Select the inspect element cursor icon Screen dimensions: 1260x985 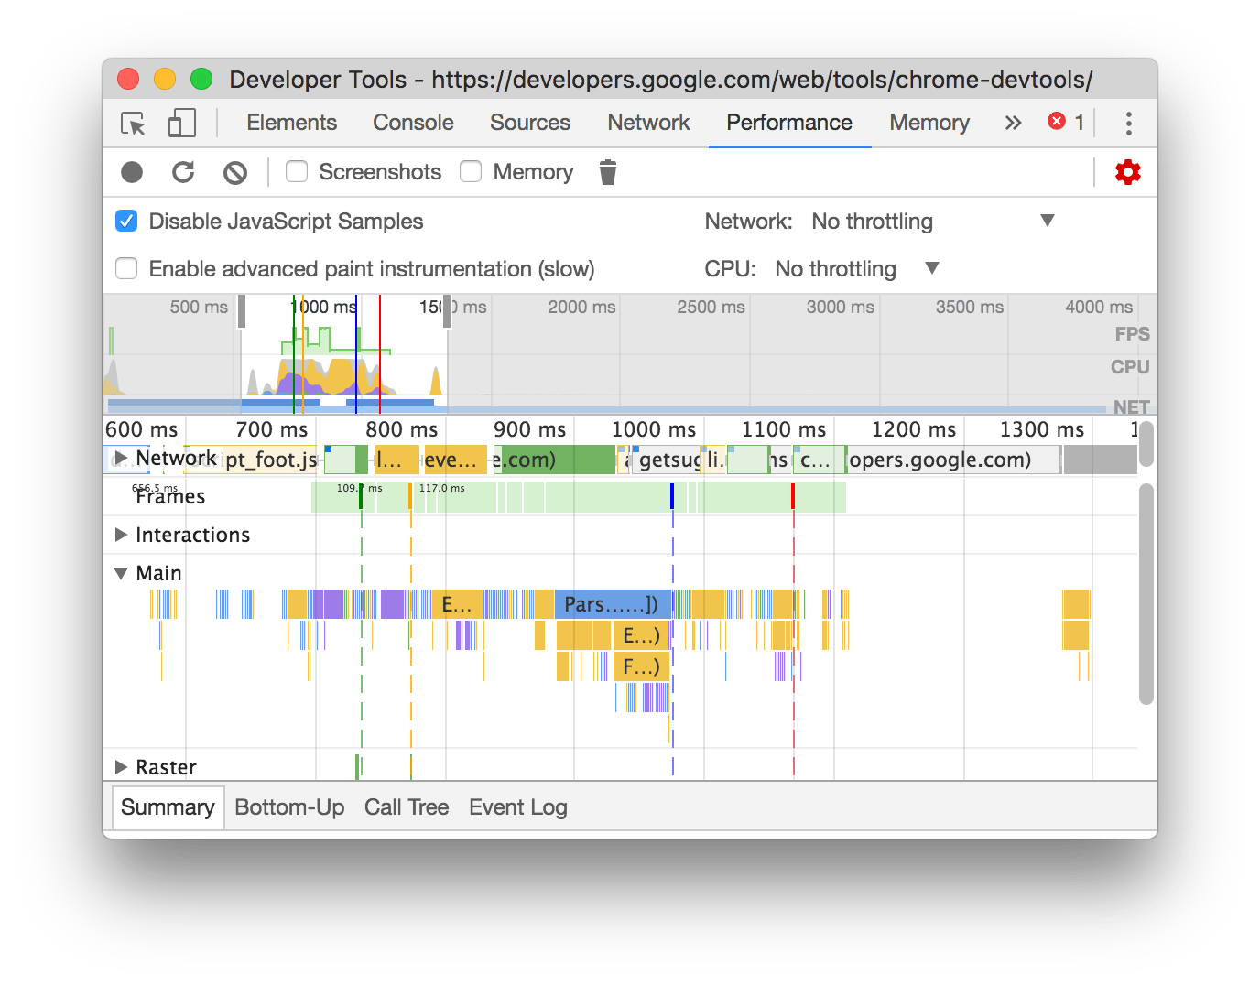(132, 123)
